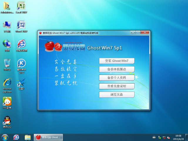Launch the PPS video player shortcut
188x141 pixels.
coord(7,103)
